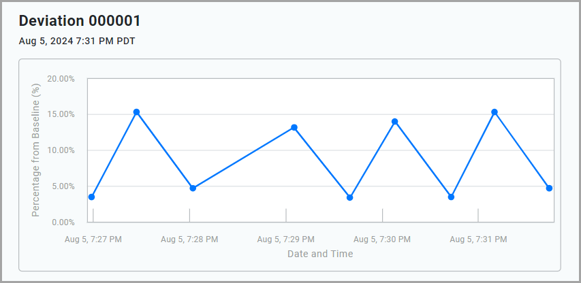This screenshot has height=283, width=581.
Task: Click the Aug 5, 7:29 PM axis label
Action: coord(285,239)
